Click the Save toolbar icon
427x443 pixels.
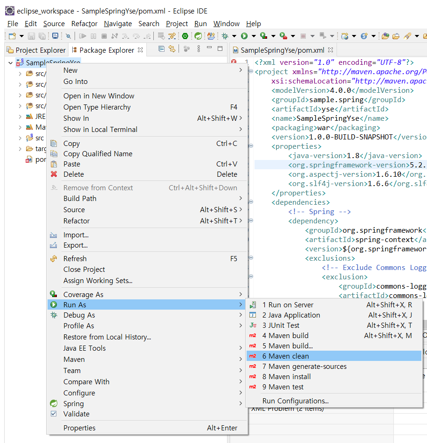coord(31,36)
